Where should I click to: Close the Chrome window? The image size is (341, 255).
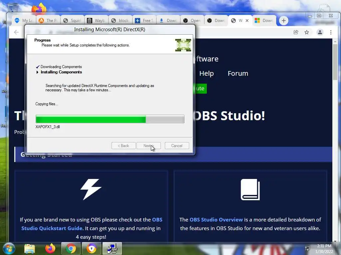pyautogui.click(x=331, y=16)
